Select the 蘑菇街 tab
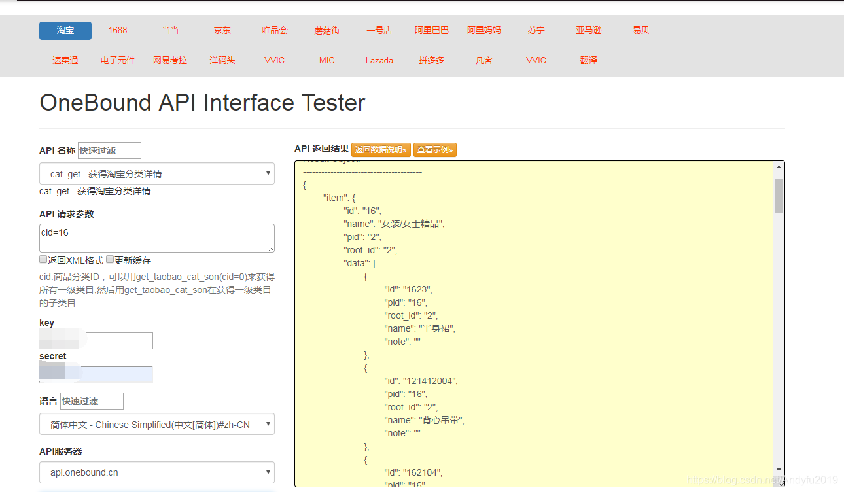 (x=327, y=31)
